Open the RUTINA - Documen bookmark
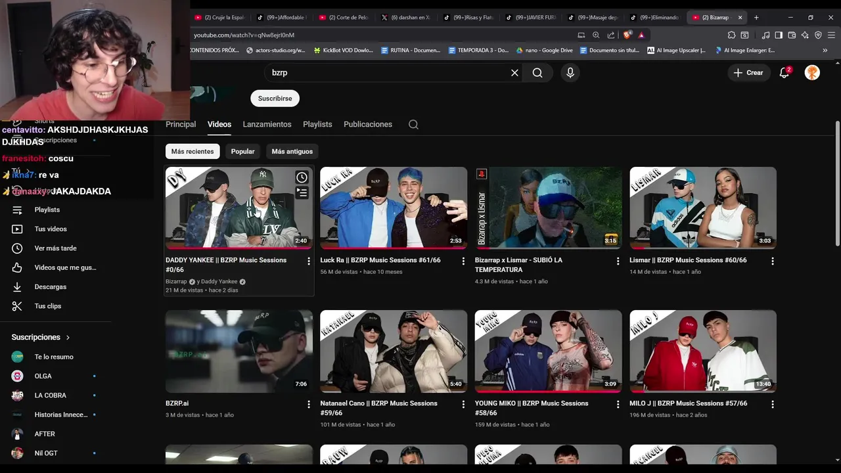Screen dimensions: 841x473 pos(410,50)
